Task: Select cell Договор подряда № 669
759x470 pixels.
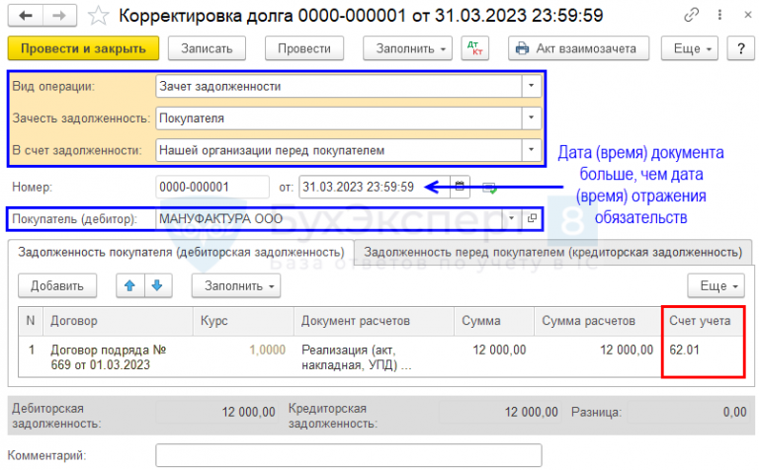Action: (119, 356)
